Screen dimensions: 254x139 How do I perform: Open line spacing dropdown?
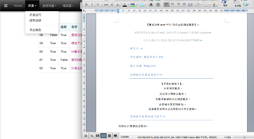point(198,5)
